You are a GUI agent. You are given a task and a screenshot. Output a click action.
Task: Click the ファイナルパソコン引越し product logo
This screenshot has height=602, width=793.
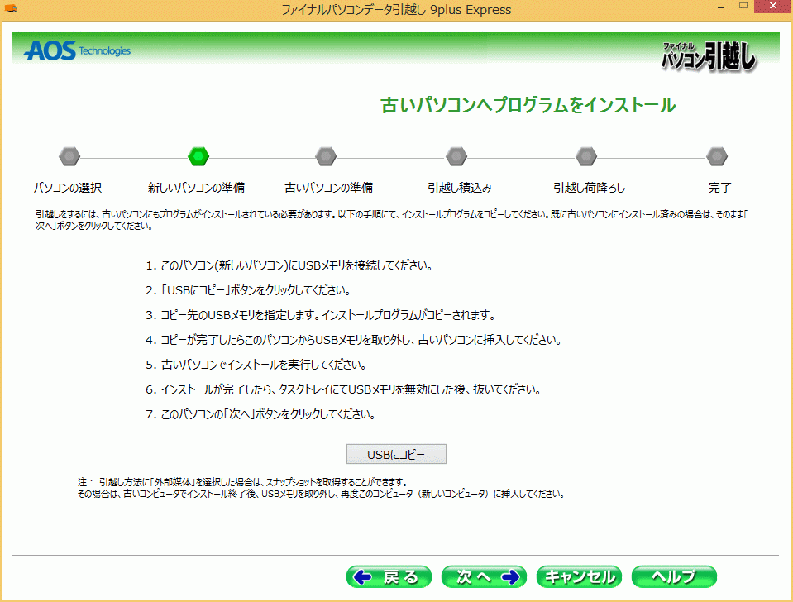coord(709,56)
